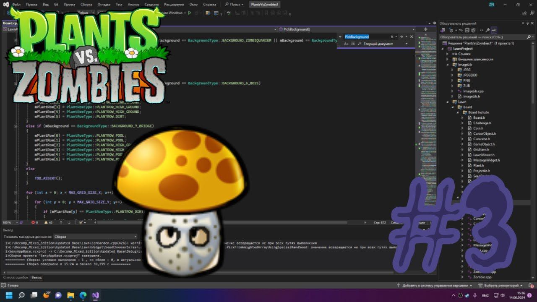Open Cutscene.h file
The width and height of the screenshot is (537, 302).
point(478,139)
